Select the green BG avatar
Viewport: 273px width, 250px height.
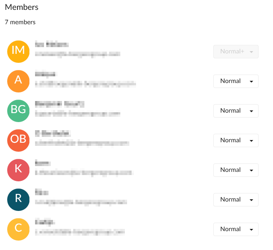(x=18, y=111)
